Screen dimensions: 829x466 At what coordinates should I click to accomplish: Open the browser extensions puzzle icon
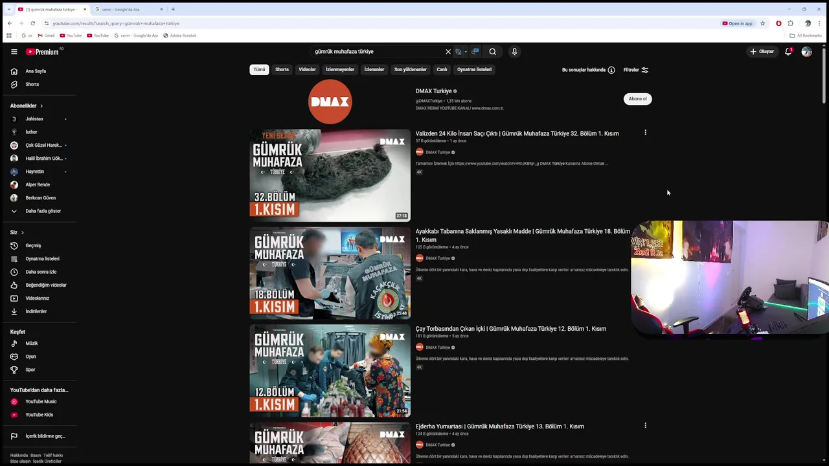coord(790,23)
